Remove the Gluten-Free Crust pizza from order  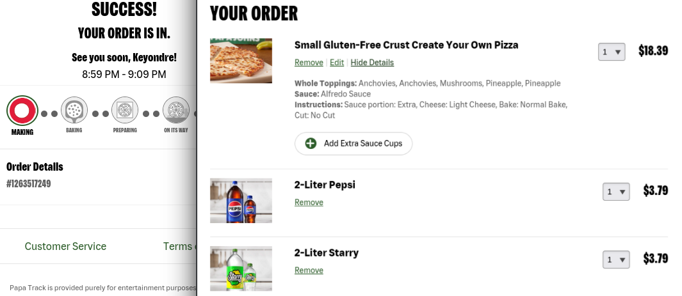tap(309, 63)
